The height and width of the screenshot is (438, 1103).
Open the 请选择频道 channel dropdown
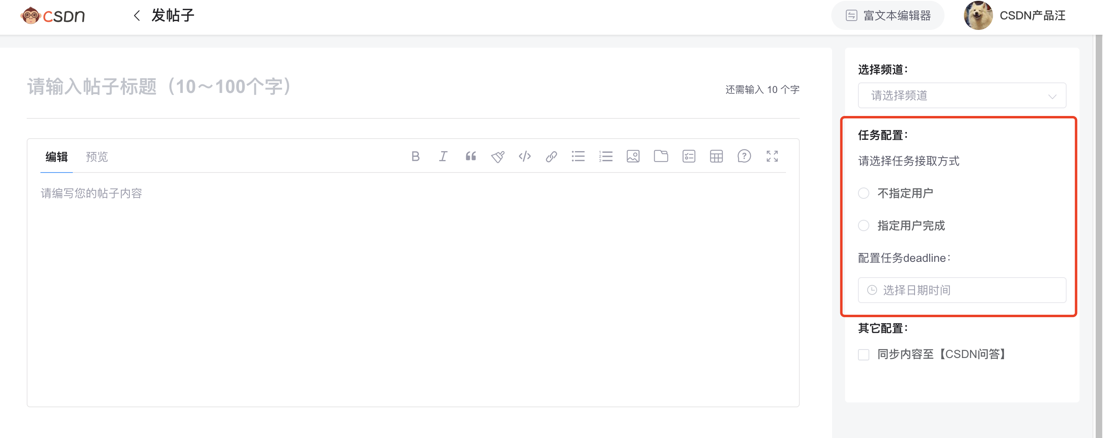pyautogui.click(x=961, y=95)
